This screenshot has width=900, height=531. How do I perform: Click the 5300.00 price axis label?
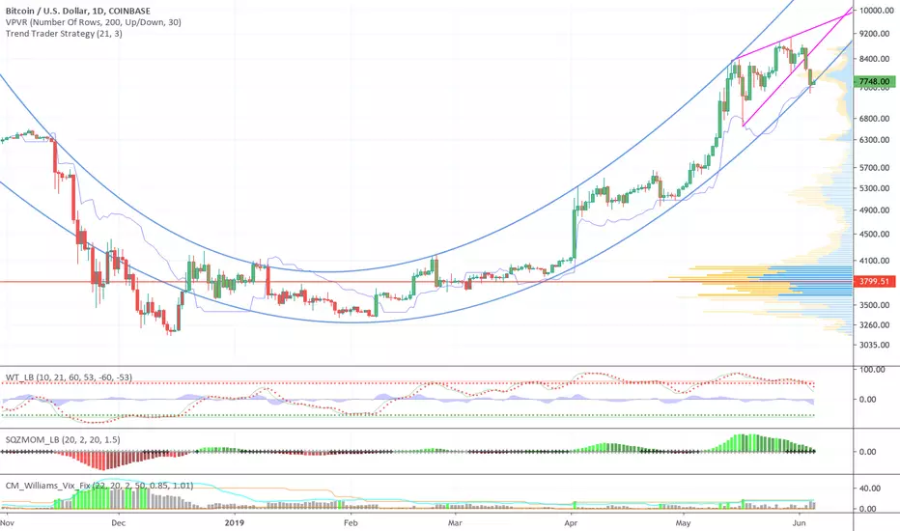(x=875, y=188)
